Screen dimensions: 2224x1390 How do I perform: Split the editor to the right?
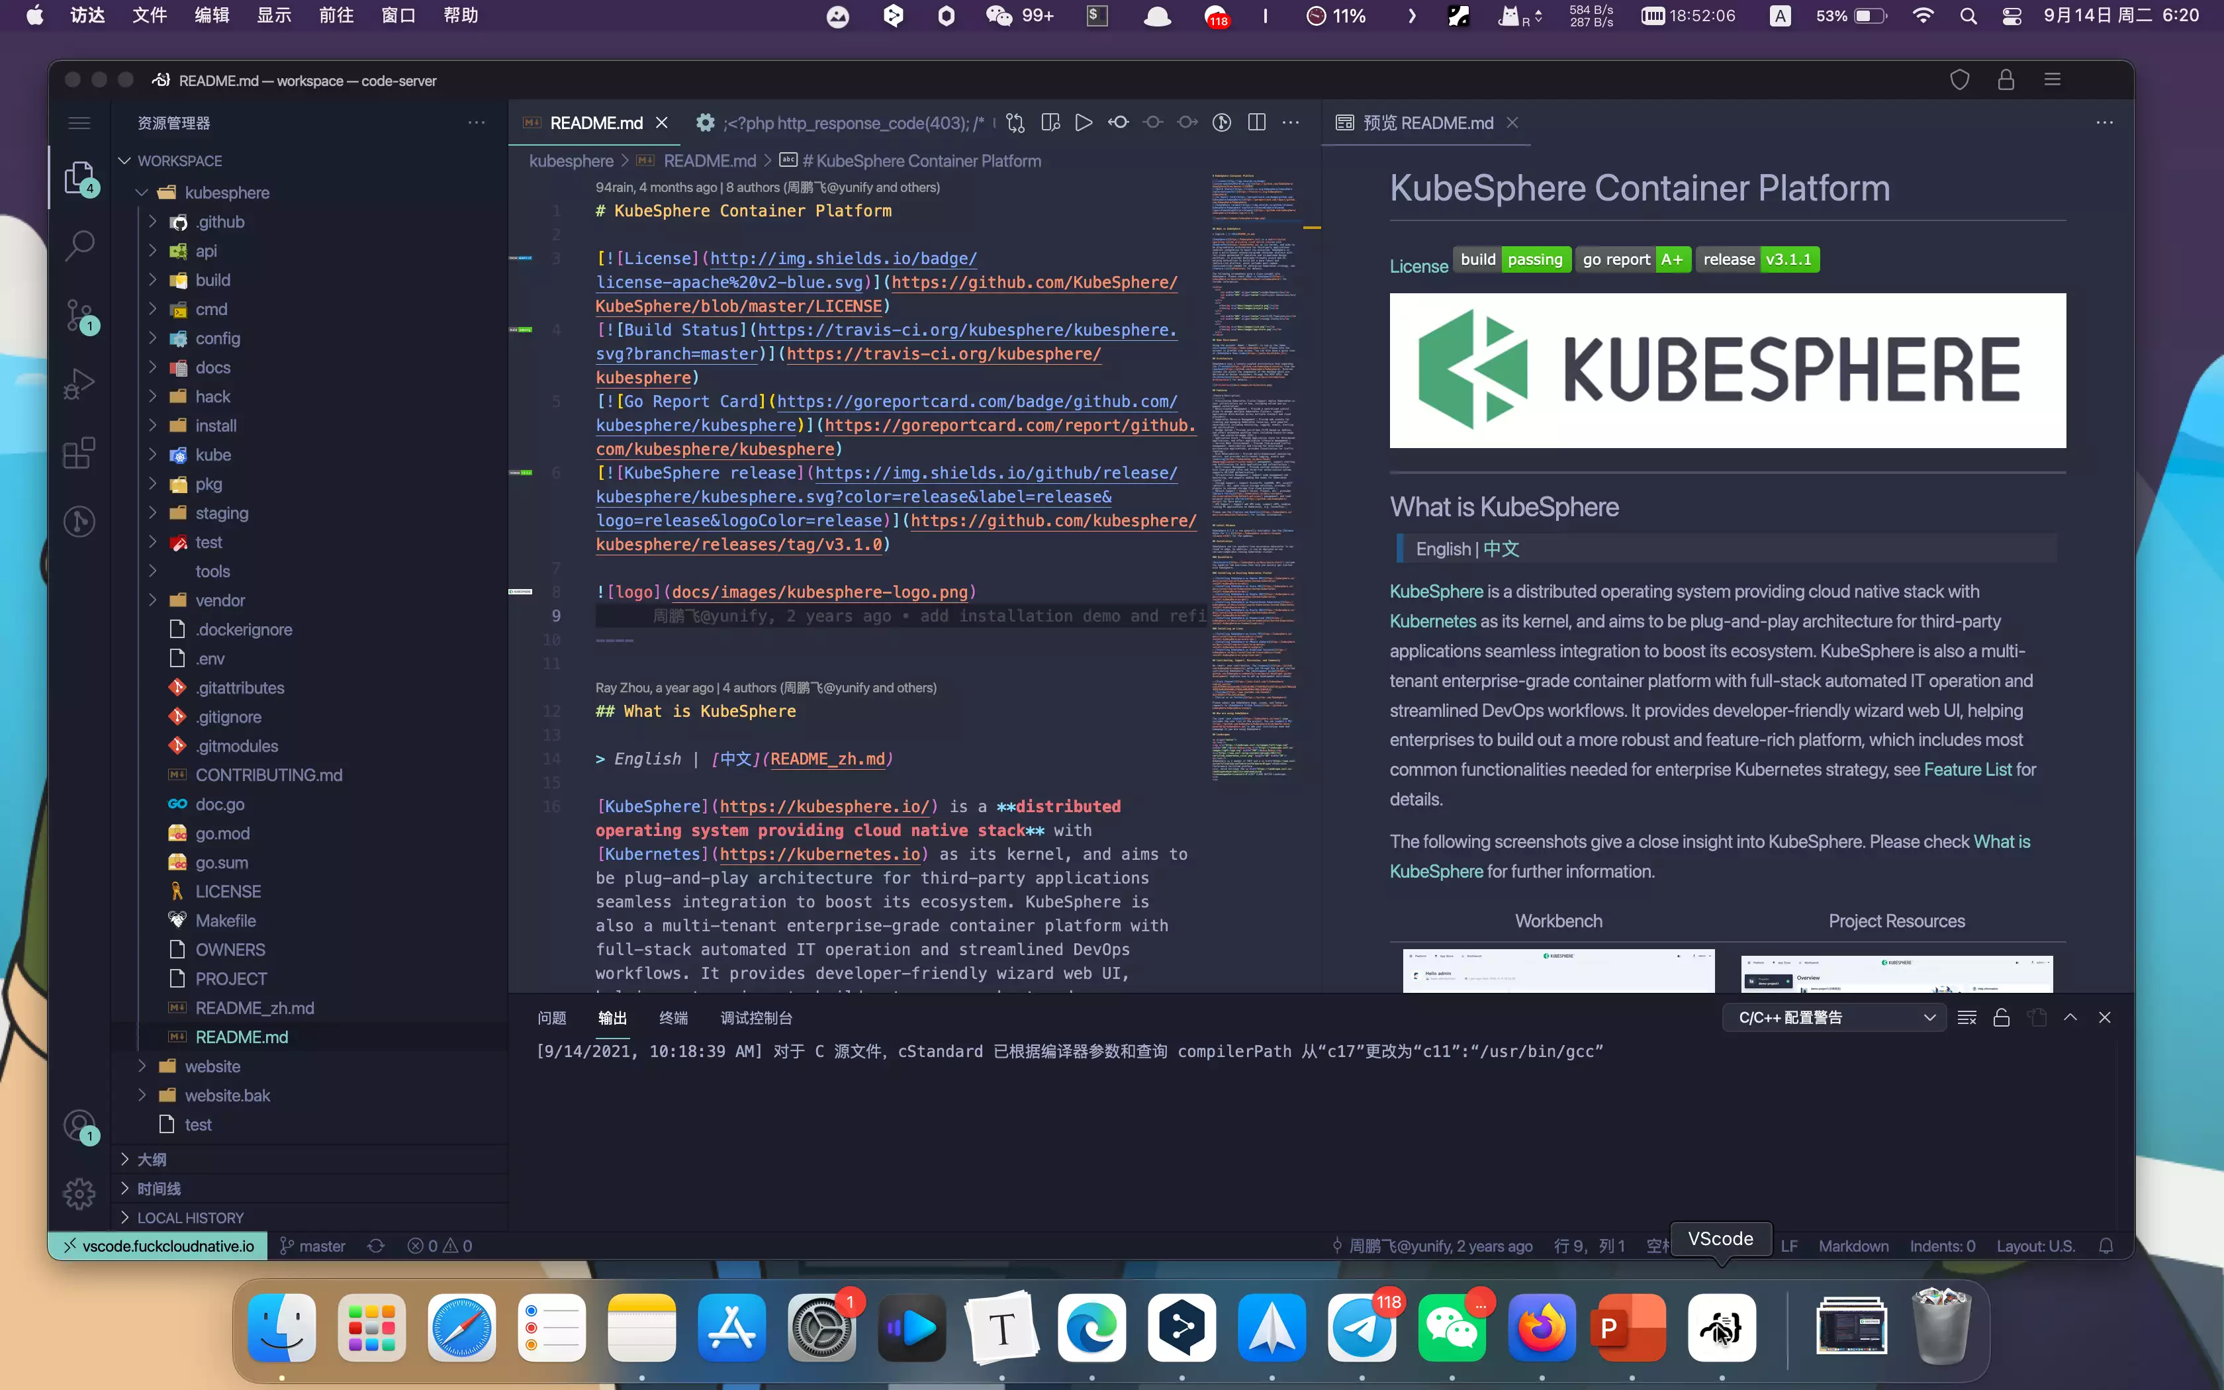point(1256,122)
